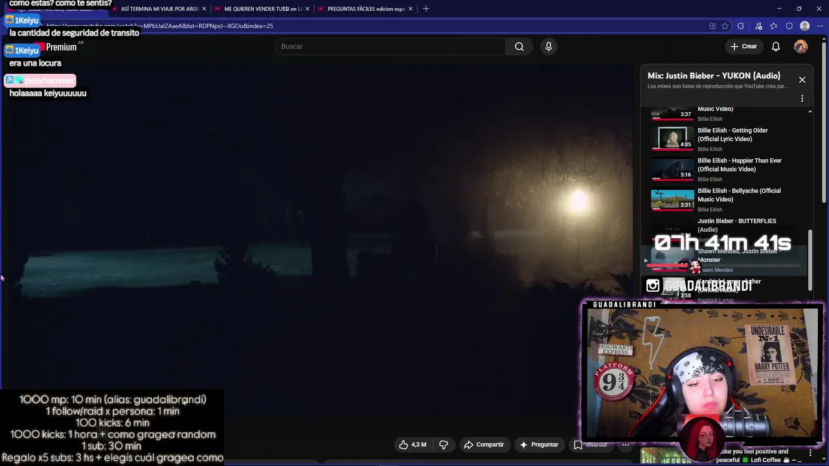This screenshot has height=466, width=829.
Task: Open the split screen icon in address bar
Action: click(x=712, y=26)
